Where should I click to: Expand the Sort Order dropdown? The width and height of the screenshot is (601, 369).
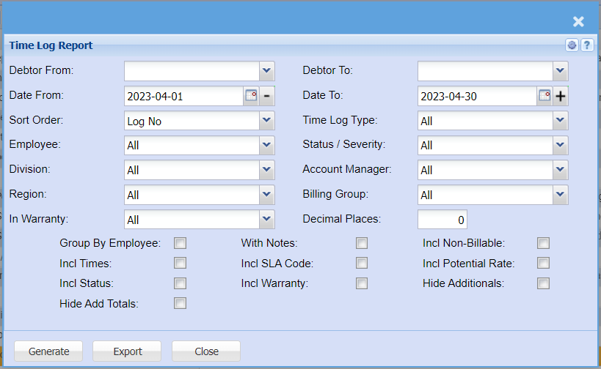pyautogui.click(x=266, y=121)
